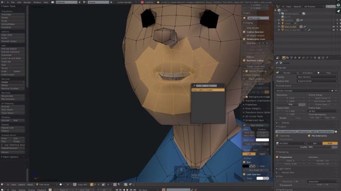Toggle the Last Operator checkbox

pyautogui.click(x=244, y=174)
